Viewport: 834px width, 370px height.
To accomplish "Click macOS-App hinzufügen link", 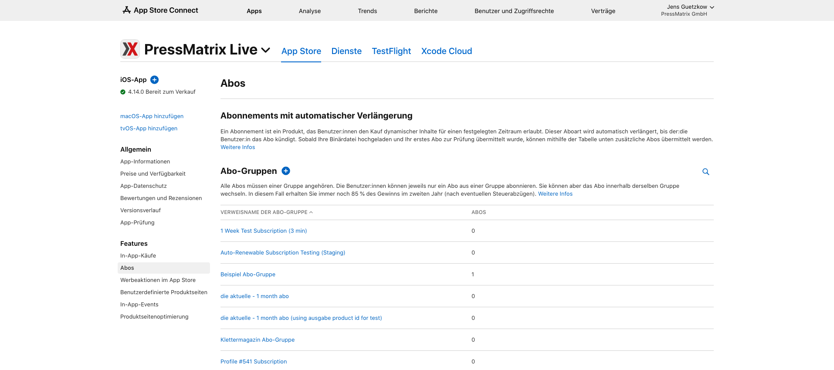I will point(152,116).
